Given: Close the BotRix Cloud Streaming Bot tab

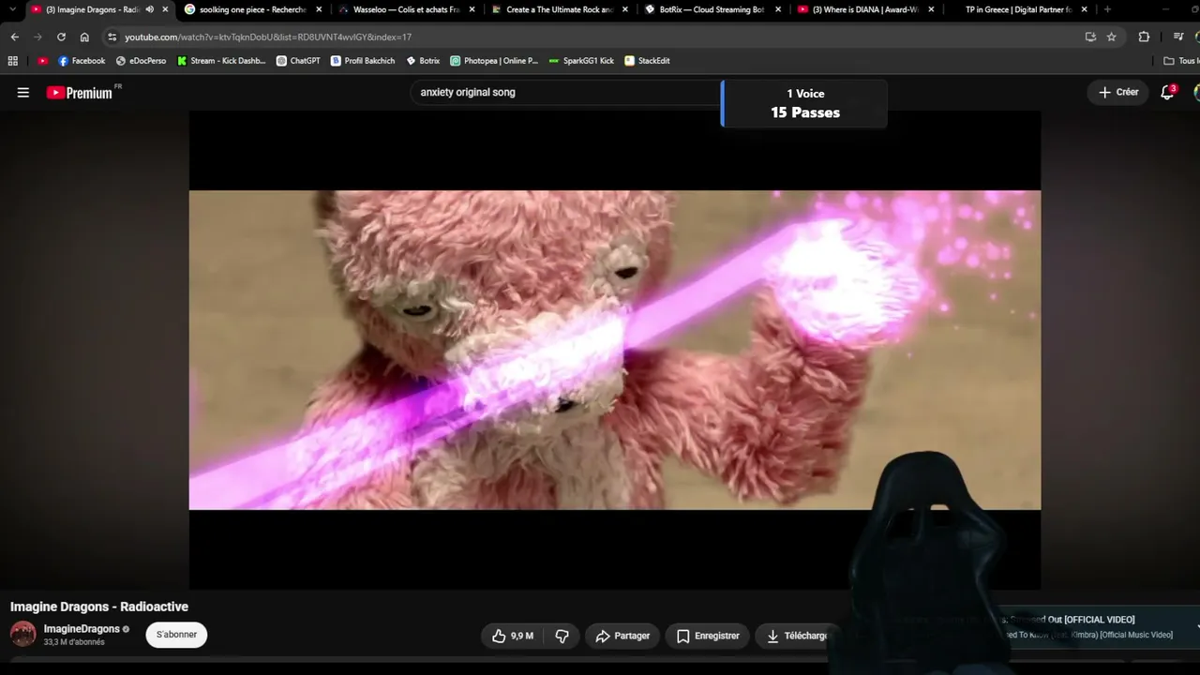Looking at the screenshot, I should [778, 9].
